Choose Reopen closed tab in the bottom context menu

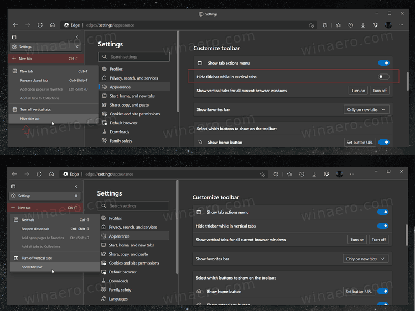click(x=55, y=229)
